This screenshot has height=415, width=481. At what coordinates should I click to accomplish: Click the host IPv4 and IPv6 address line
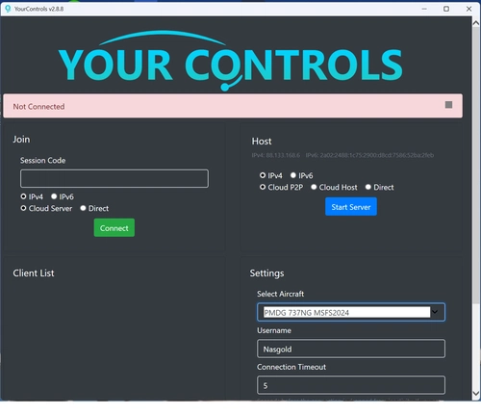coord(342,155)
